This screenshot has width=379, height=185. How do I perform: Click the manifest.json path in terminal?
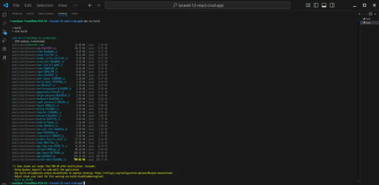click(x=28, y=45)
